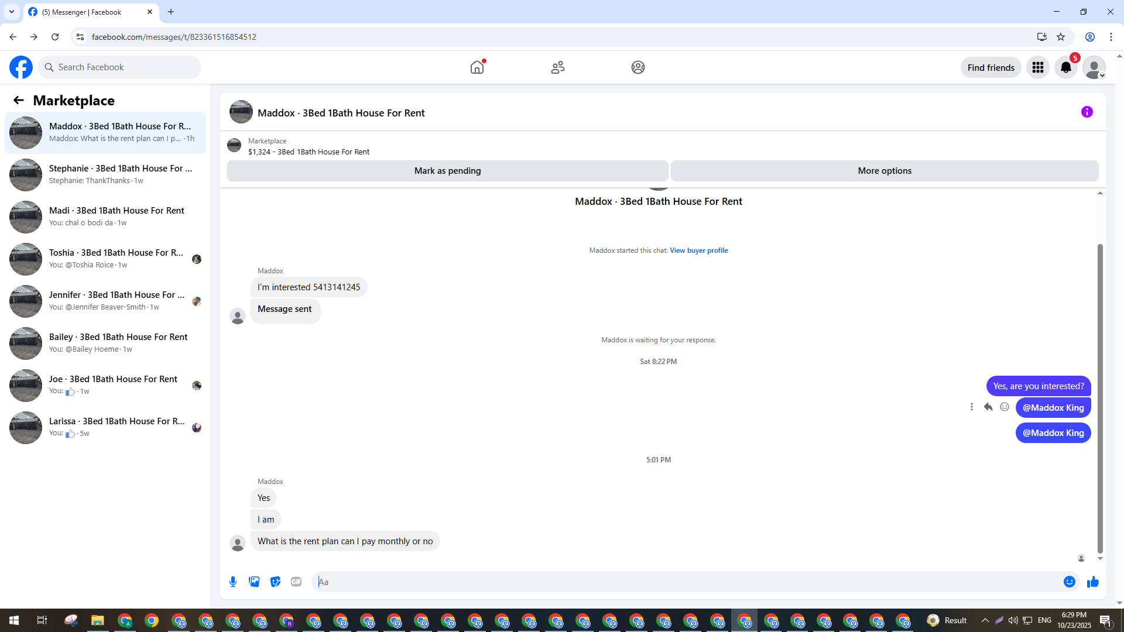The width and height of the screenshot is (1124, 632).
Task: Go to Facebook Home tab
Action: tap(477, 67)
